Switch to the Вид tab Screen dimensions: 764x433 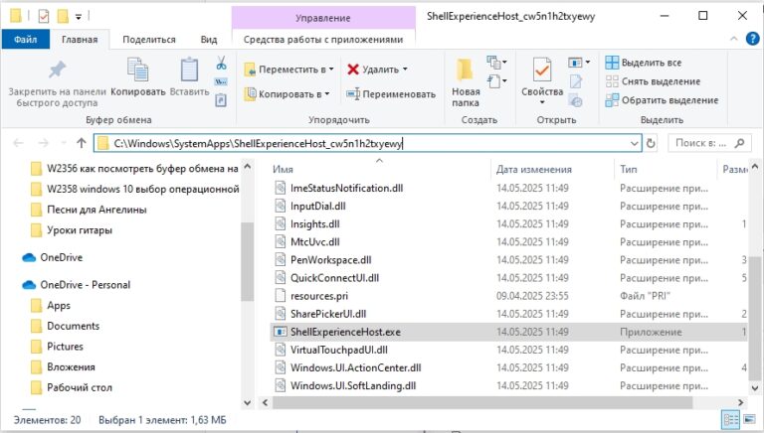(x=209, y=40)
